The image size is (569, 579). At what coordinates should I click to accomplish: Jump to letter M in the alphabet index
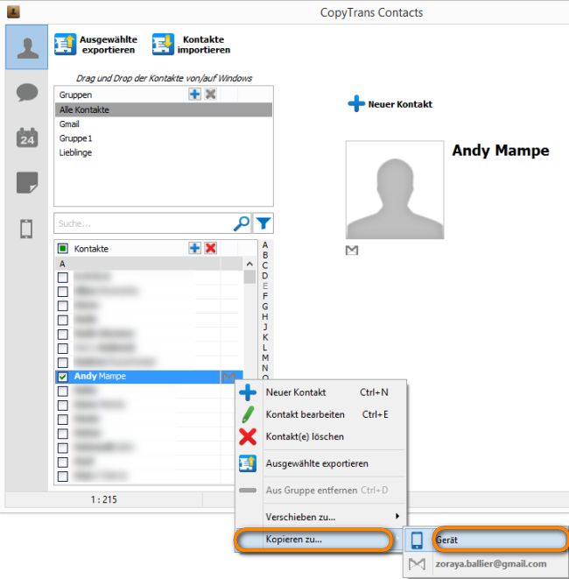[x=265, y=357]
